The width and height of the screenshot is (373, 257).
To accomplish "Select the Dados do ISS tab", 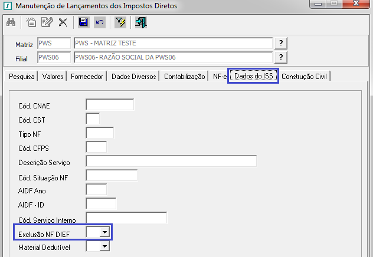I will click(253, 76).
